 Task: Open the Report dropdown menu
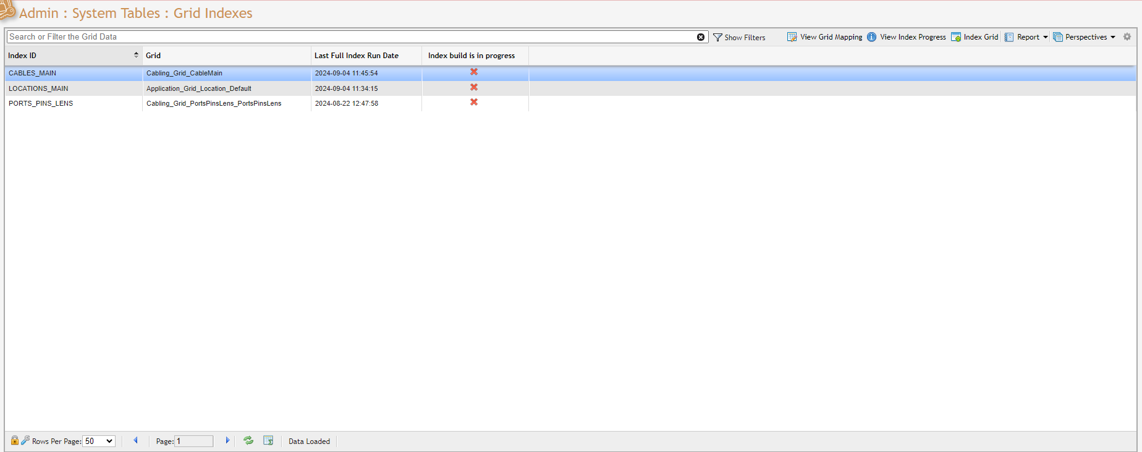(x=1026, y=37)
